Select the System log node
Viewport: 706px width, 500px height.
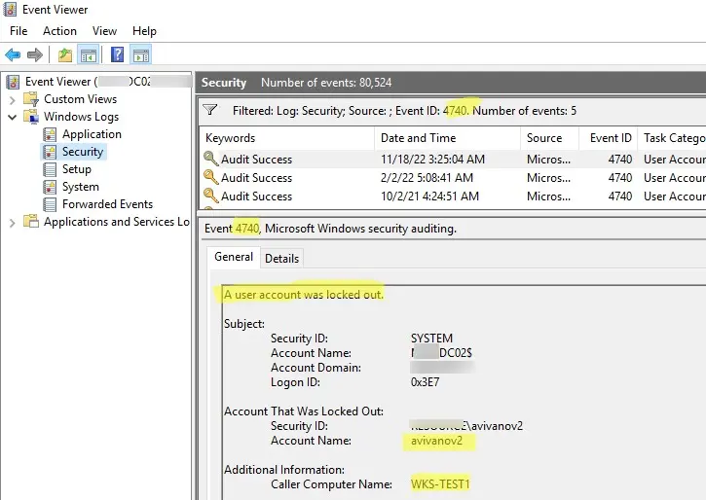point(80,187)
